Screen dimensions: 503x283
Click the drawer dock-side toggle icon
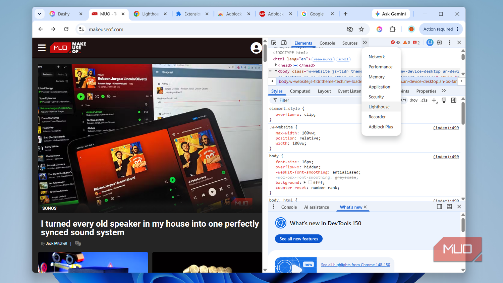pyautogui.click(x=439, y=207)
